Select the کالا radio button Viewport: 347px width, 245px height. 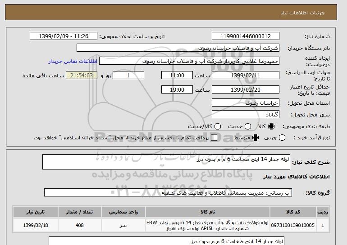pyautogui.click(x=271, y=126)
